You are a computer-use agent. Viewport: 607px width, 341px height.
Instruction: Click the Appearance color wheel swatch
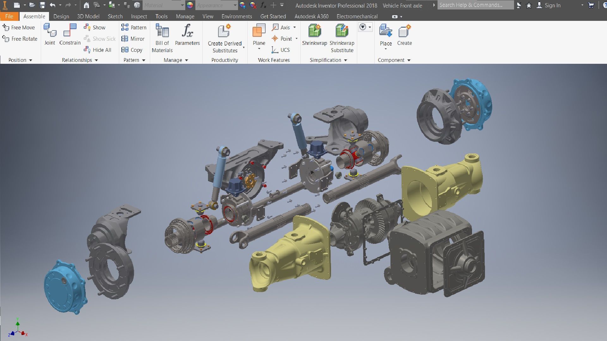[x=190, y=5]
